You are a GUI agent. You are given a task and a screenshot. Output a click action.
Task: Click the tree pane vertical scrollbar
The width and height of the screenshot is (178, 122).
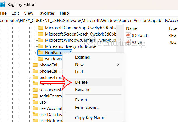[x=119, y=38]
